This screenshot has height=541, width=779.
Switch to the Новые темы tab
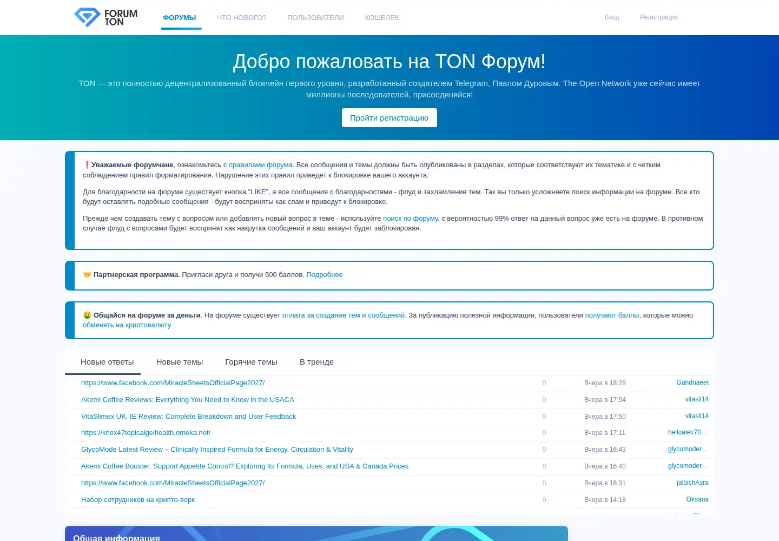180,362
